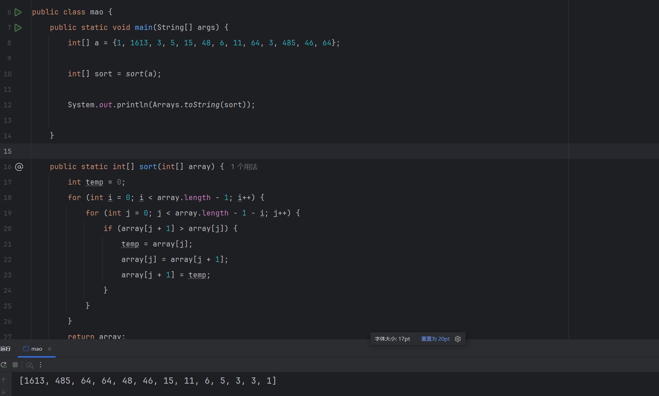Place cursor on the toString call
Viewport: 659px width, 396px height.
point(202,105)
